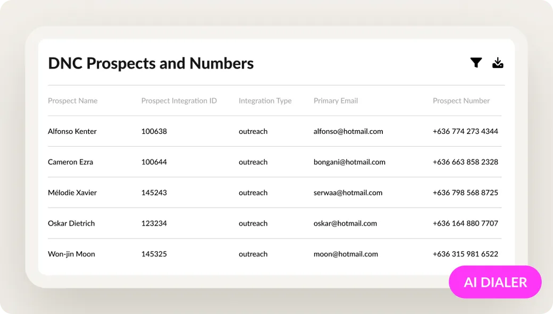Click the DNC Prospects and Numbers title
The height and width of the screenshot is (314, 553).
point(150,63)
